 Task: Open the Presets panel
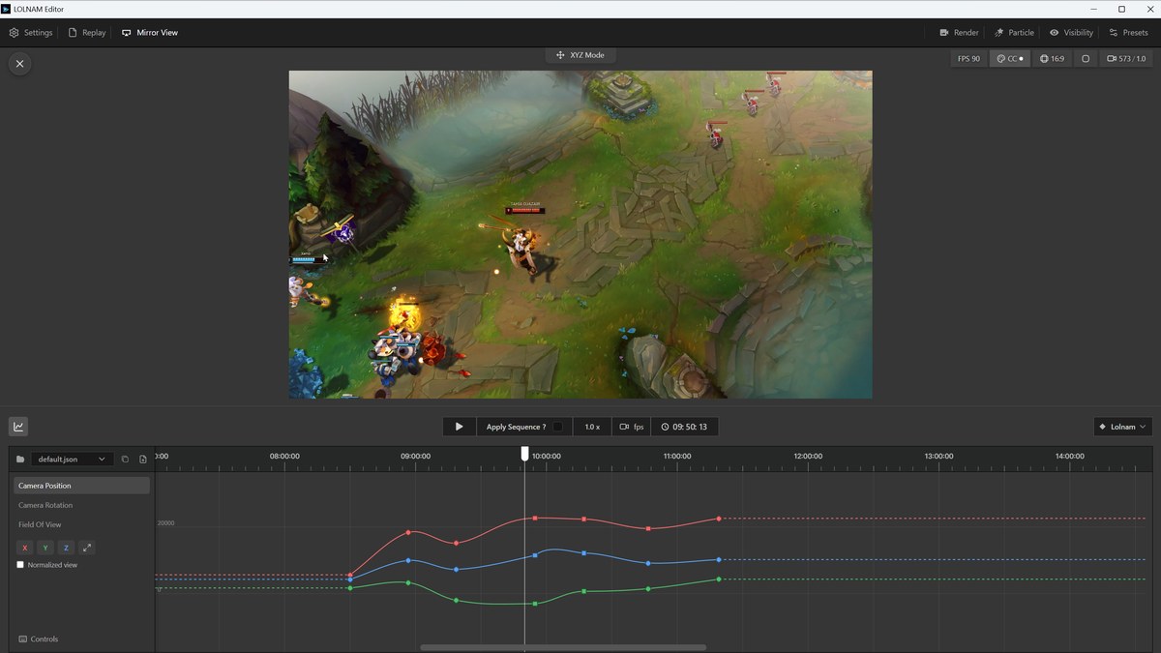(1128, 32)
